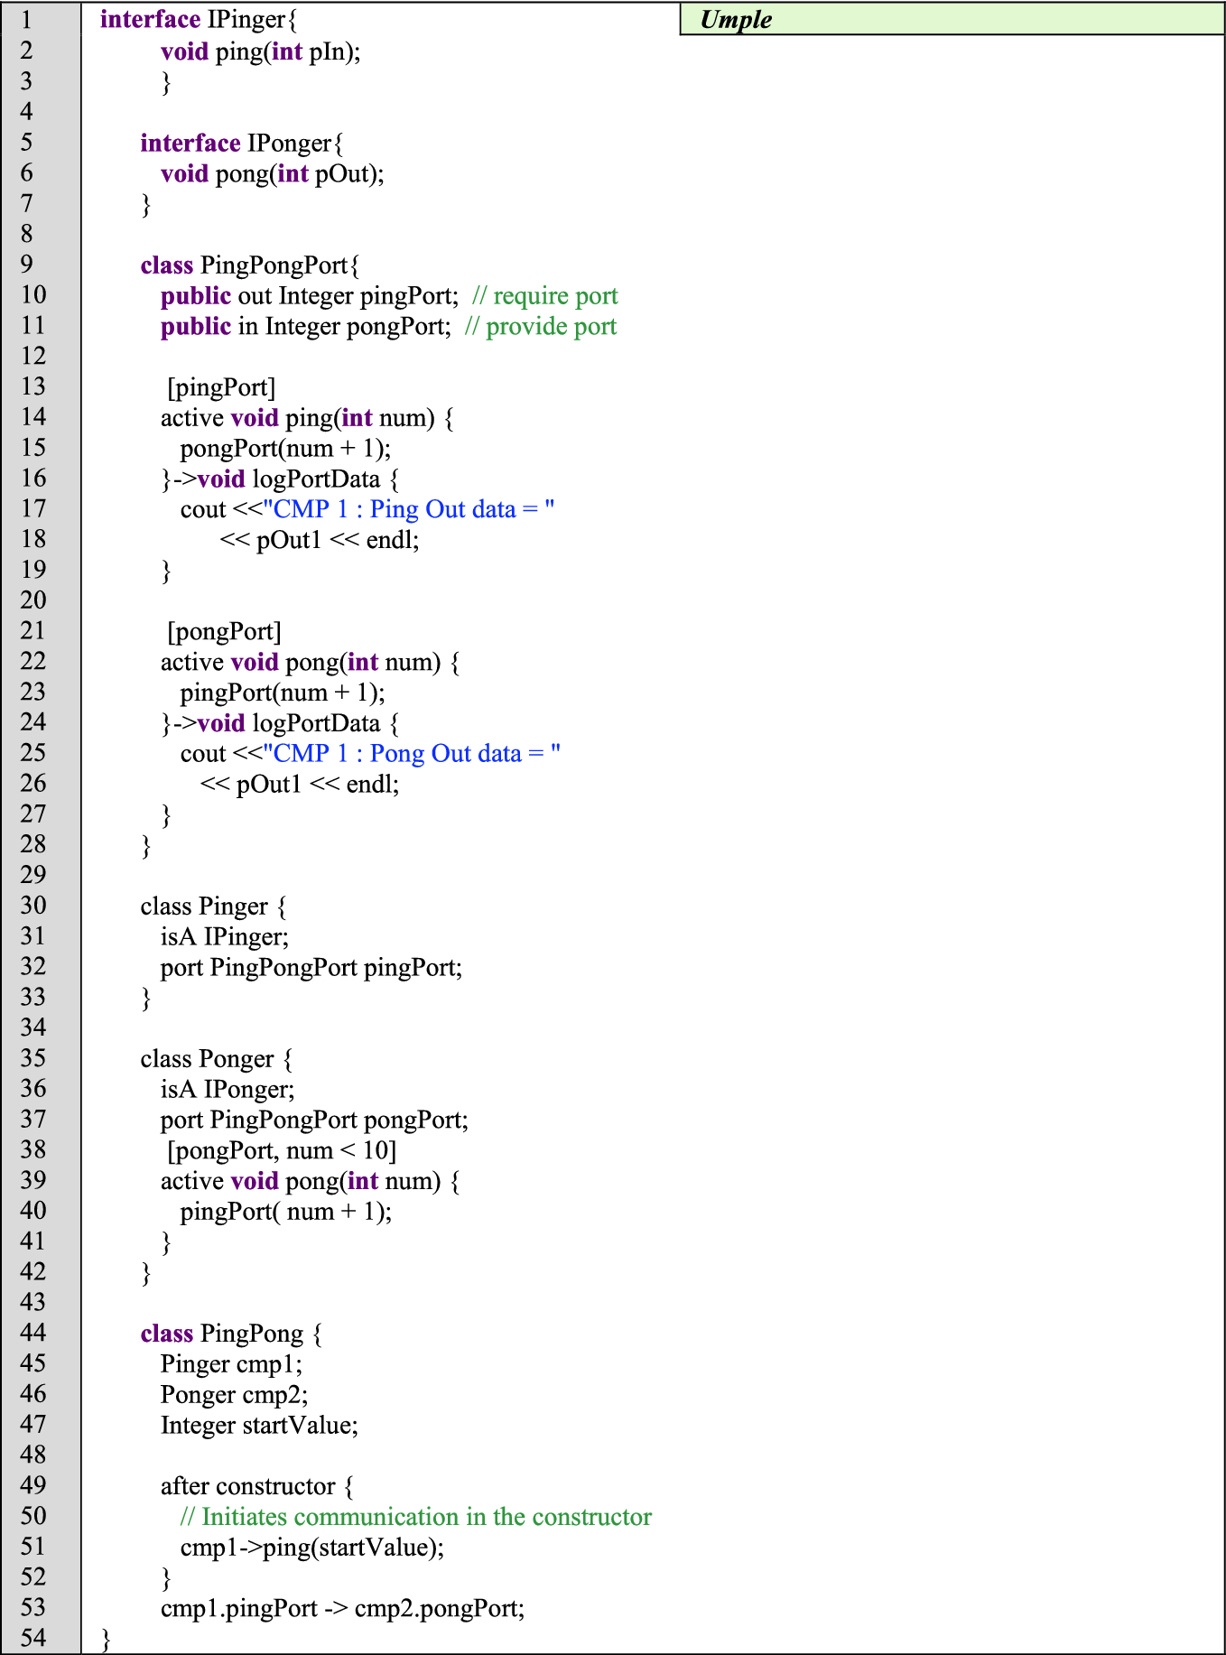The width and height of the screenshot is (1226, 1655).
Task: Click 'active void pong(int num) {' on line 39
Action: coord(310,1182)
